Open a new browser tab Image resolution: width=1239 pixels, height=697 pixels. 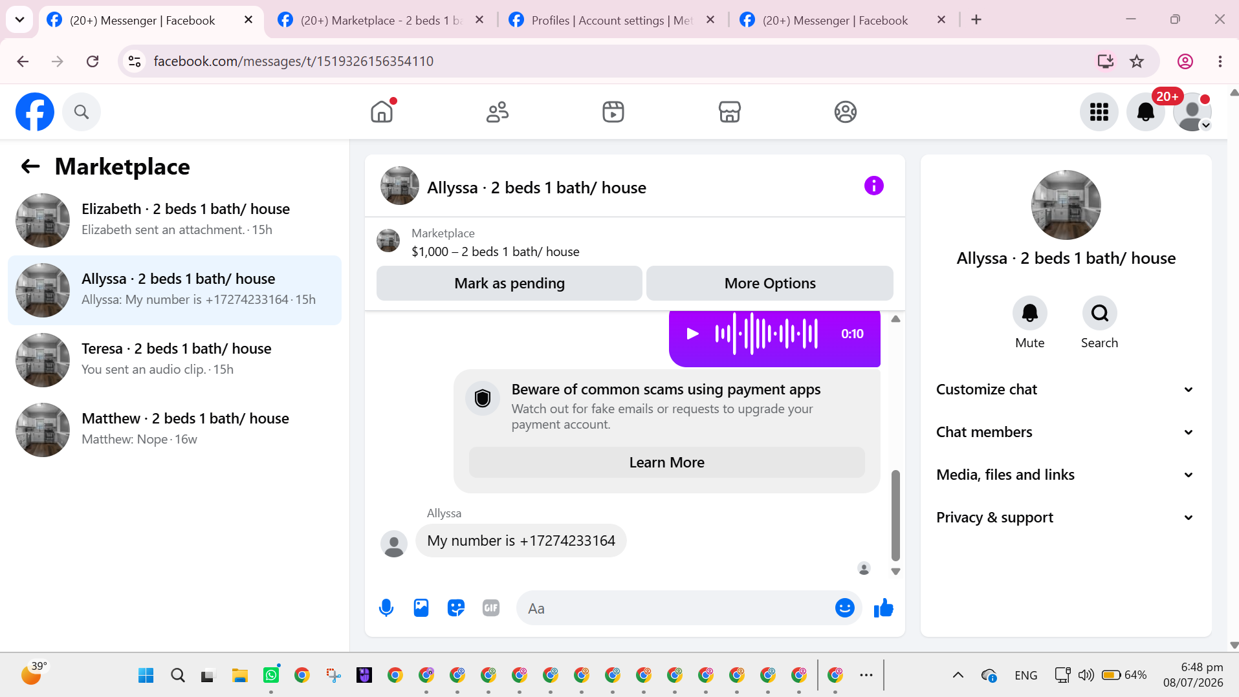pyautogui.click(x=976, y=20)
